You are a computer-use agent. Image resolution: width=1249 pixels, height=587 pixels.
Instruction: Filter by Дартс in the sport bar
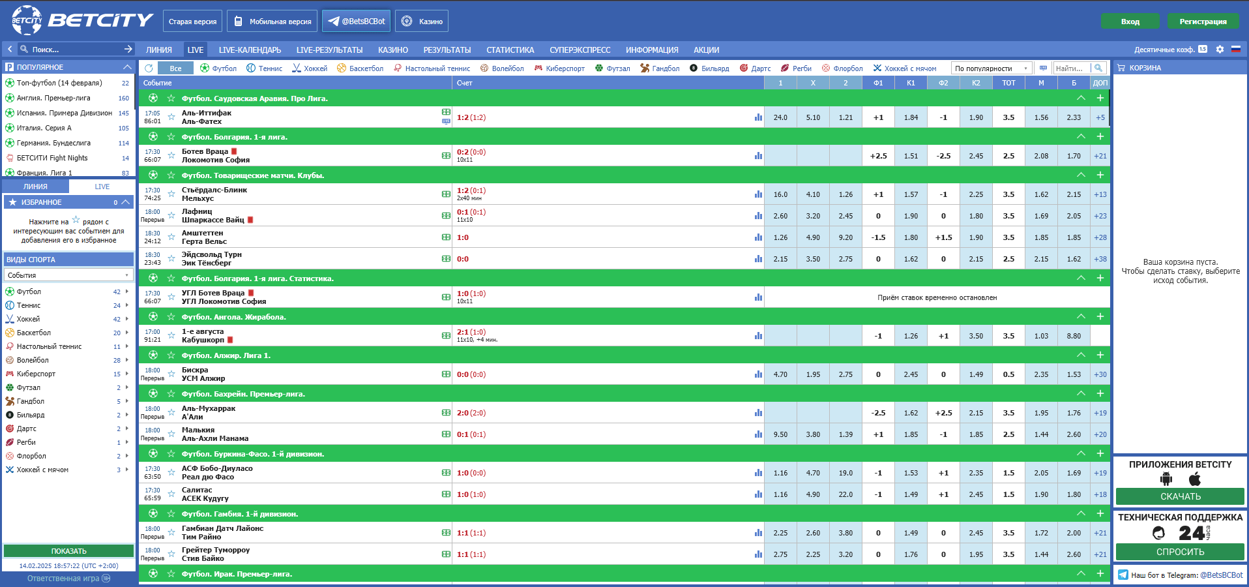(755, 68)
